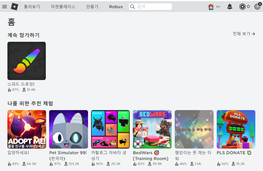Viewport: 263px width, 171px height.
Task: Click the 90% rating of 카탈로그 아바타
Action: coord(97,164)
